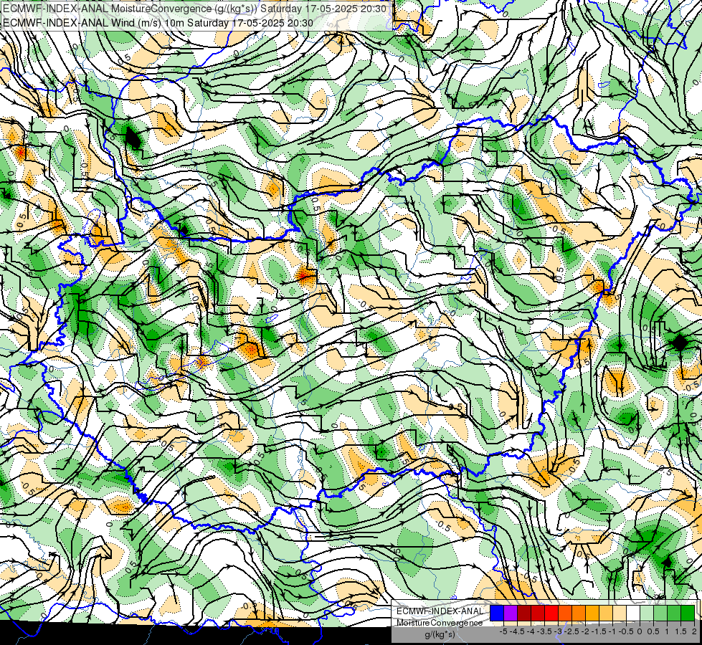Viewport: 702px width, 645px height.
Task: Click the legend scale value 1.5
Action: [x=681, y=631]
